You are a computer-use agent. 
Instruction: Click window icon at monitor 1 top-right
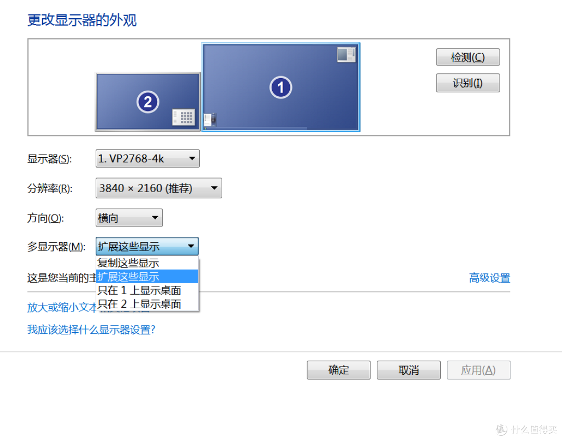346,55
